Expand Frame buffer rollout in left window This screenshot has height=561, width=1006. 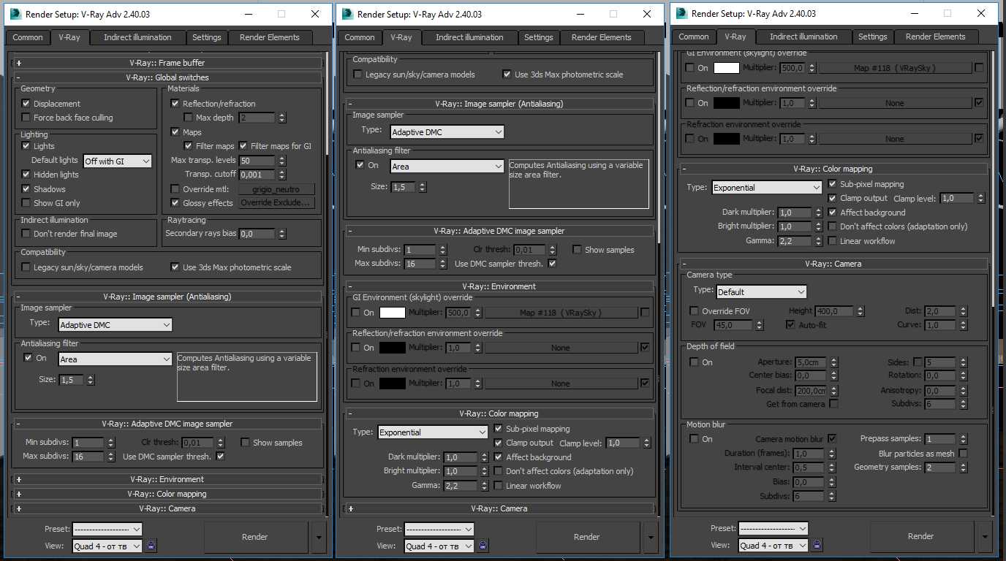pos(168,63)
